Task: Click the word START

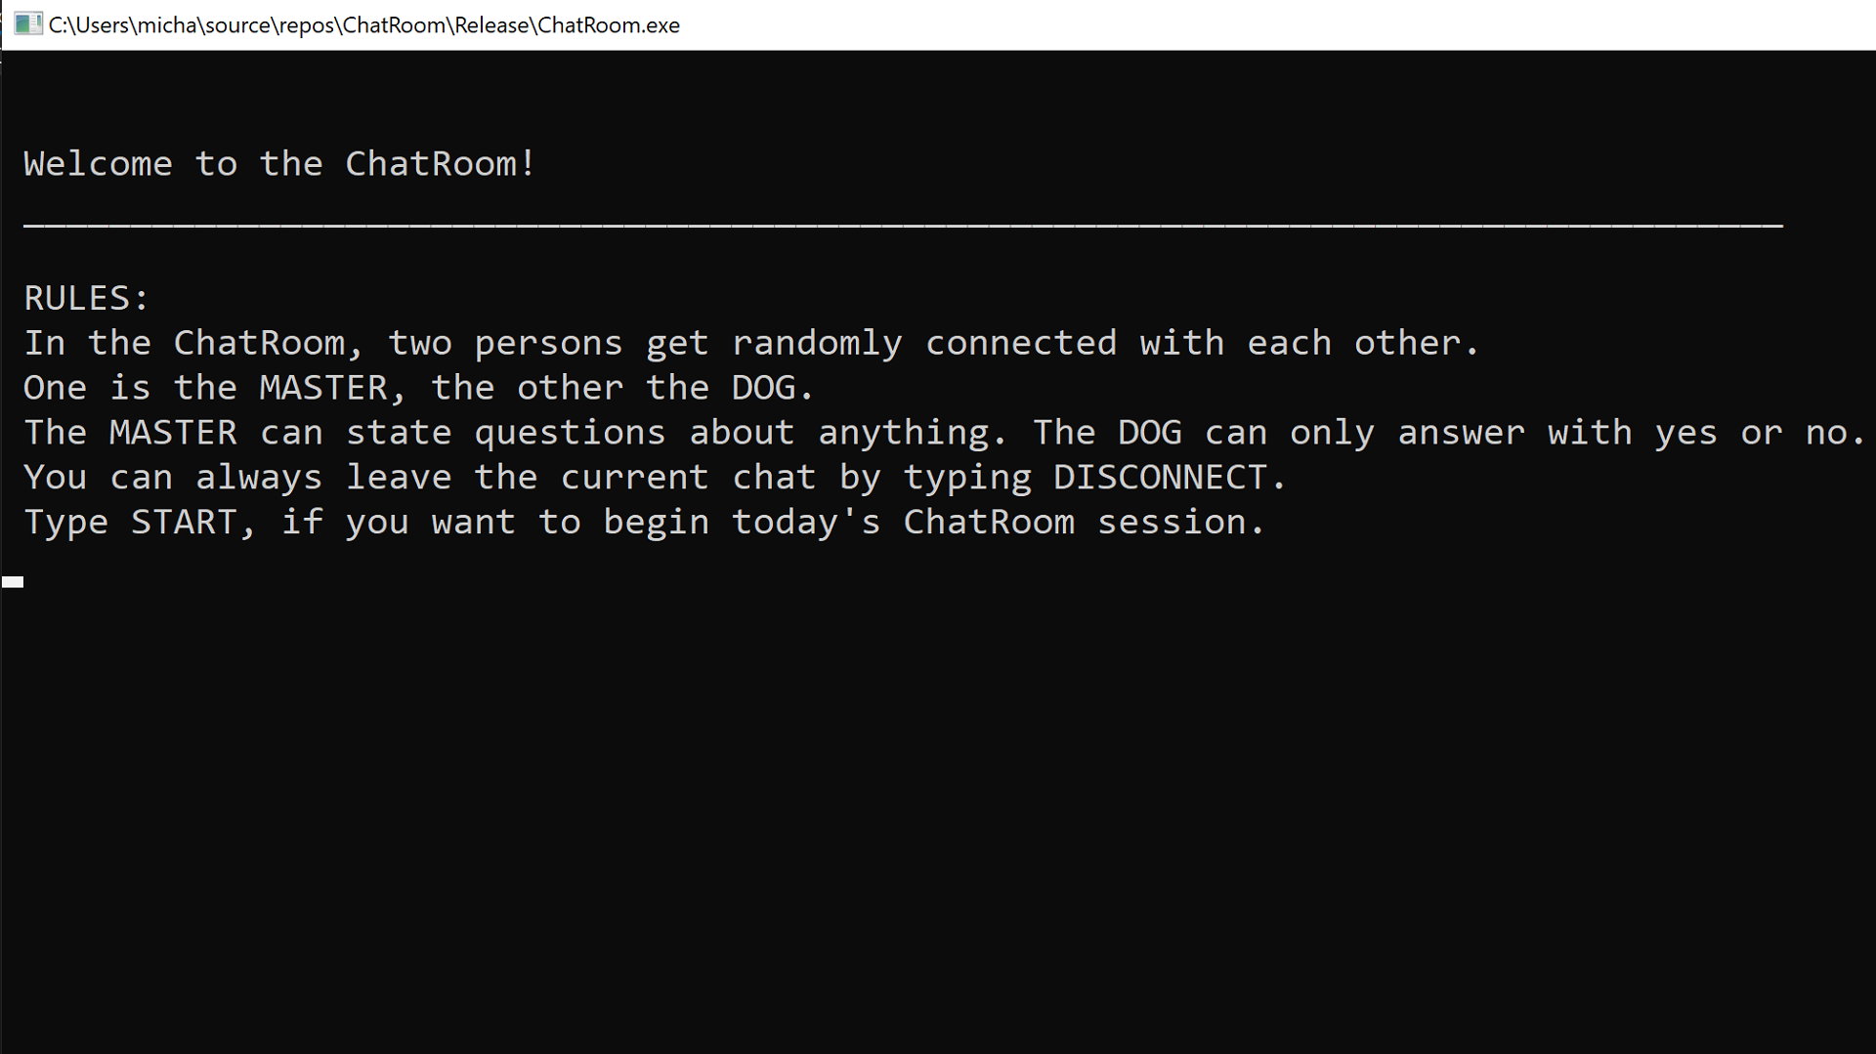Action: pyautogui.click(x=184, y=522)
